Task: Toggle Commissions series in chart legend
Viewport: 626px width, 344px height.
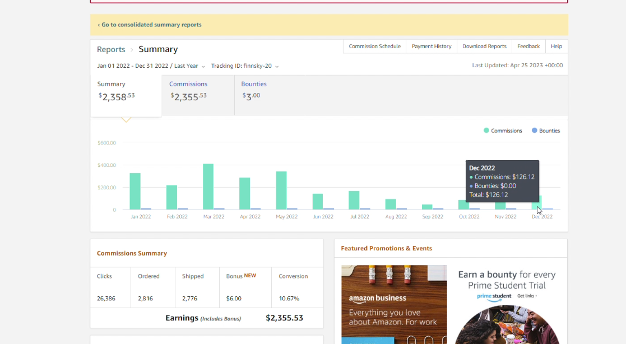Action: pyautogui.click(x=503, y=131)
